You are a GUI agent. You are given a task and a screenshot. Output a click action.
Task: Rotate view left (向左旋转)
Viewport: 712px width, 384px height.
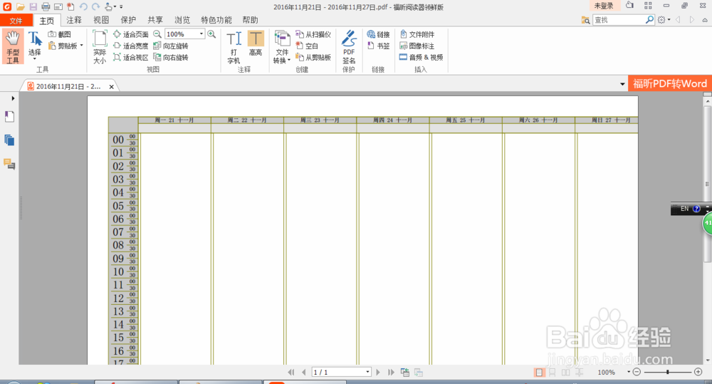(171, 46)
